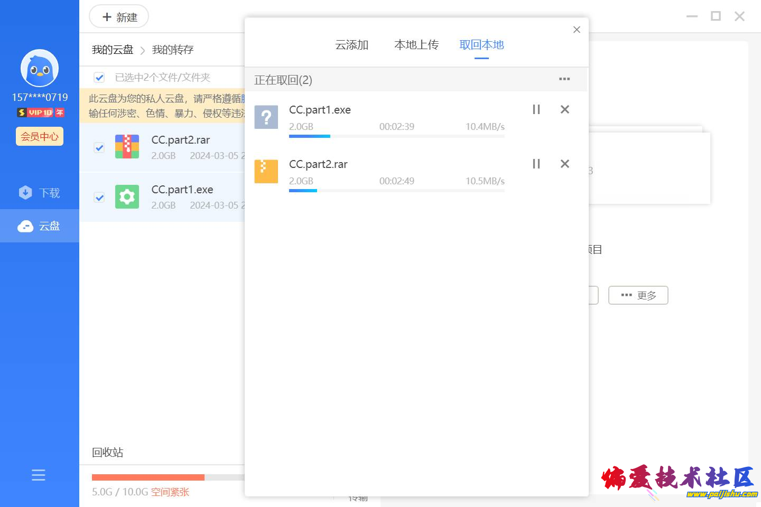Switch to the 云添加 tab
761x507 pixels.
click(x=351, y=45)
